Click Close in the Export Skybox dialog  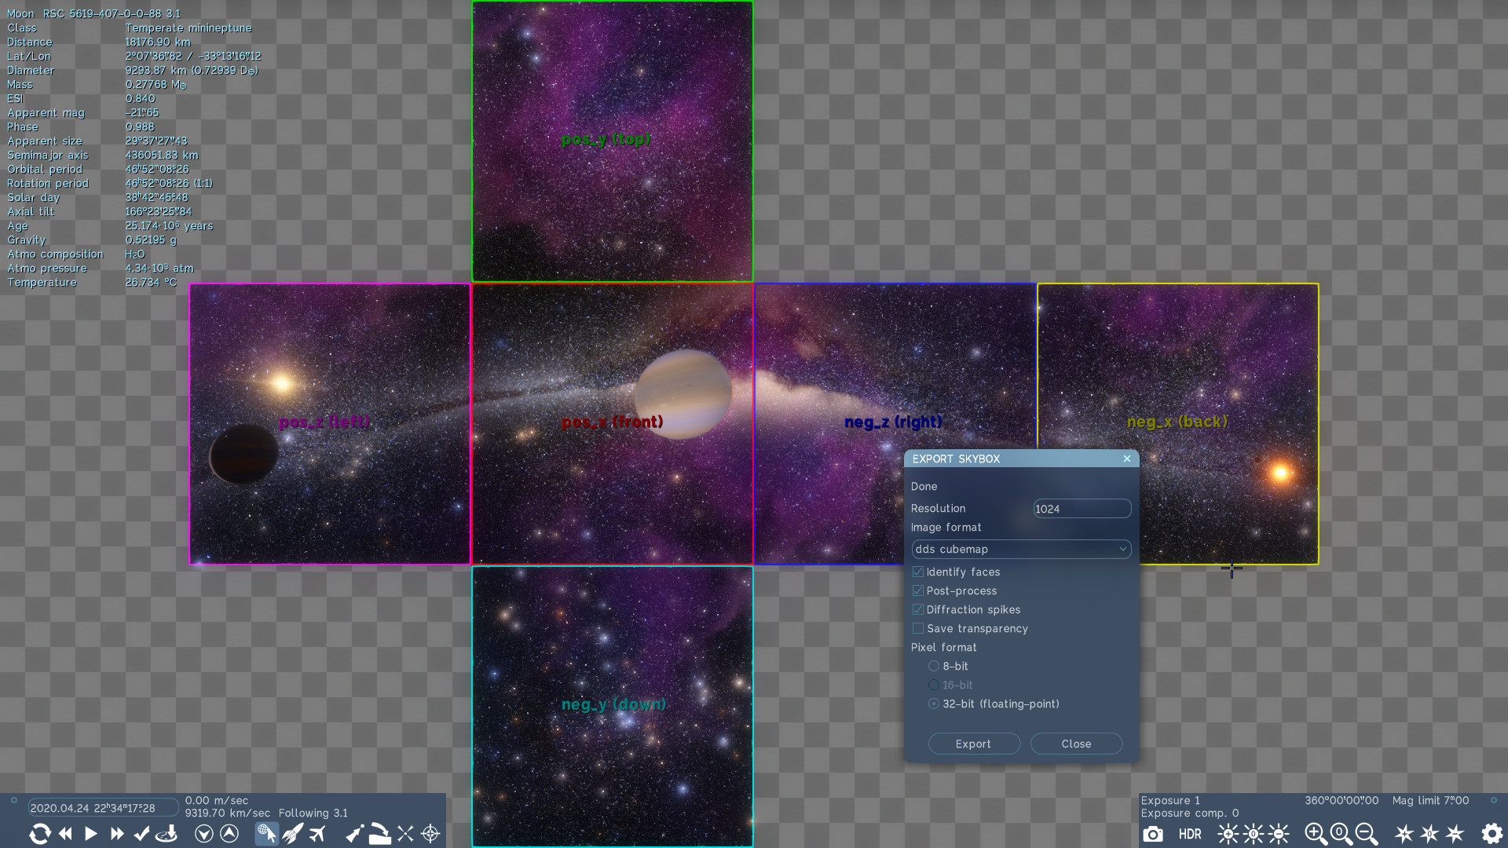pyautogui.click(x=1076, y=744)
